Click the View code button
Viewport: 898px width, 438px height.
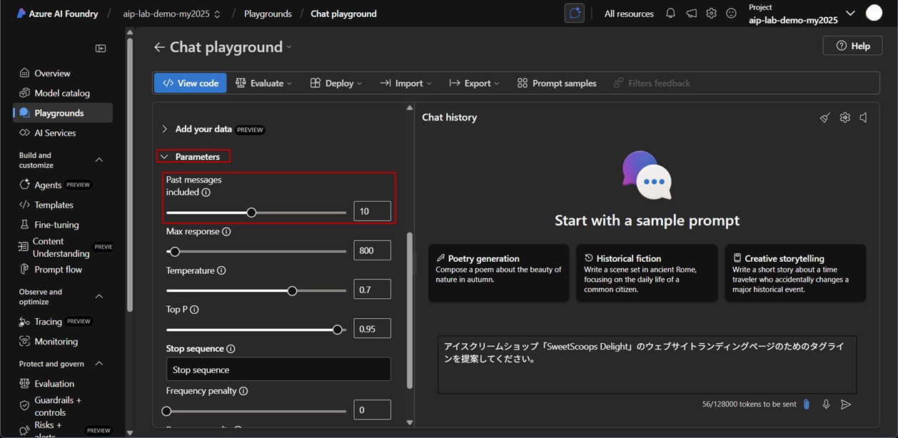(191, 83)
